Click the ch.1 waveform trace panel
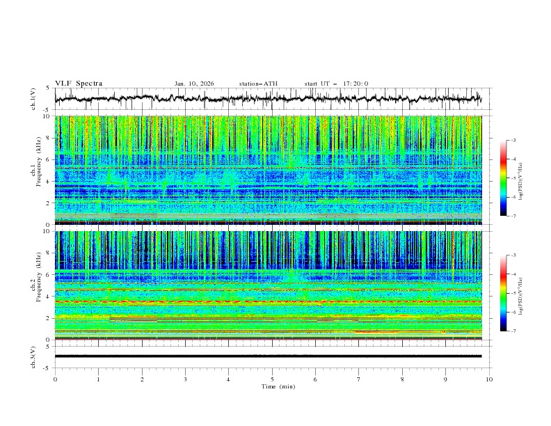This screenshot has width=551, height=426. [271, 99]
